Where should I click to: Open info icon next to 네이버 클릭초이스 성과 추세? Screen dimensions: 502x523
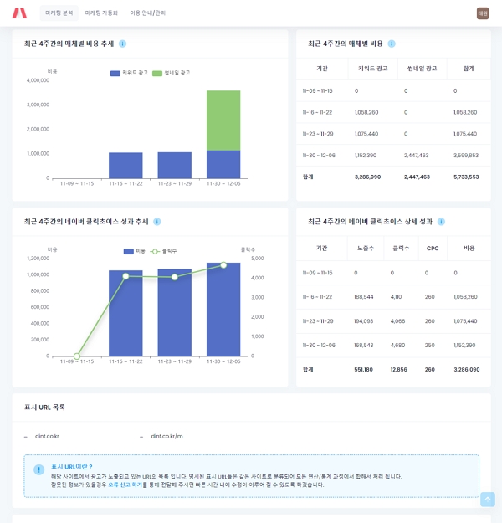[156, 222]
